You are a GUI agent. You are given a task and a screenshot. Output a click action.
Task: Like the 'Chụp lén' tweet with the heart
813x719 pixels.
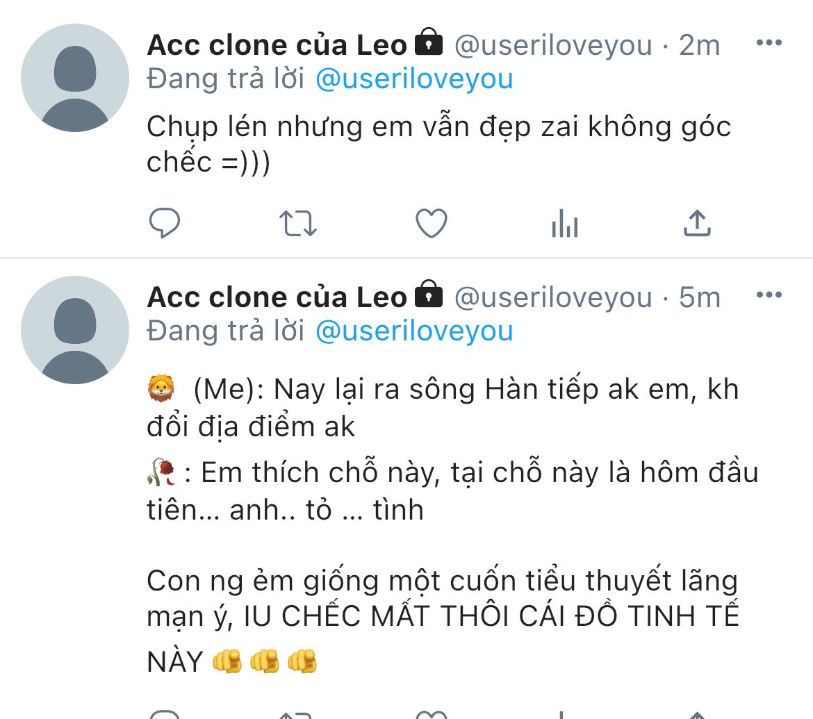click(x=431, y=224)
